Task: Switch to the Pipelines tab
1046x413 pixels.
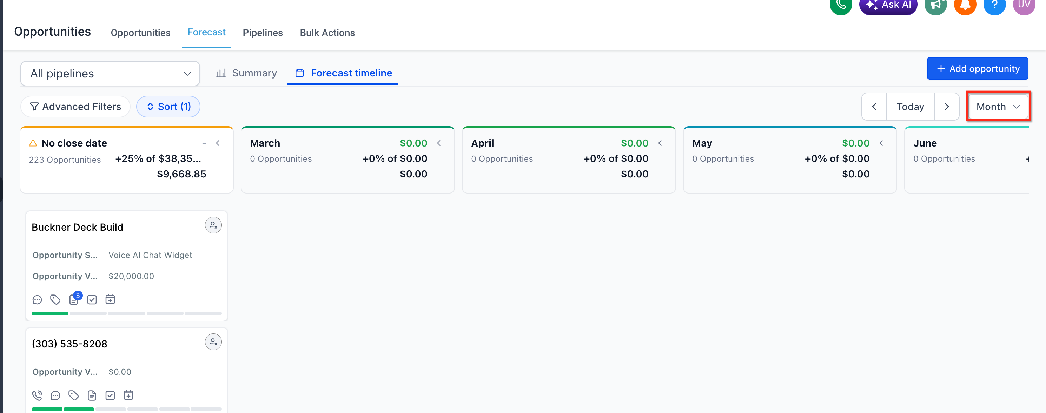Action: (262, 33)
